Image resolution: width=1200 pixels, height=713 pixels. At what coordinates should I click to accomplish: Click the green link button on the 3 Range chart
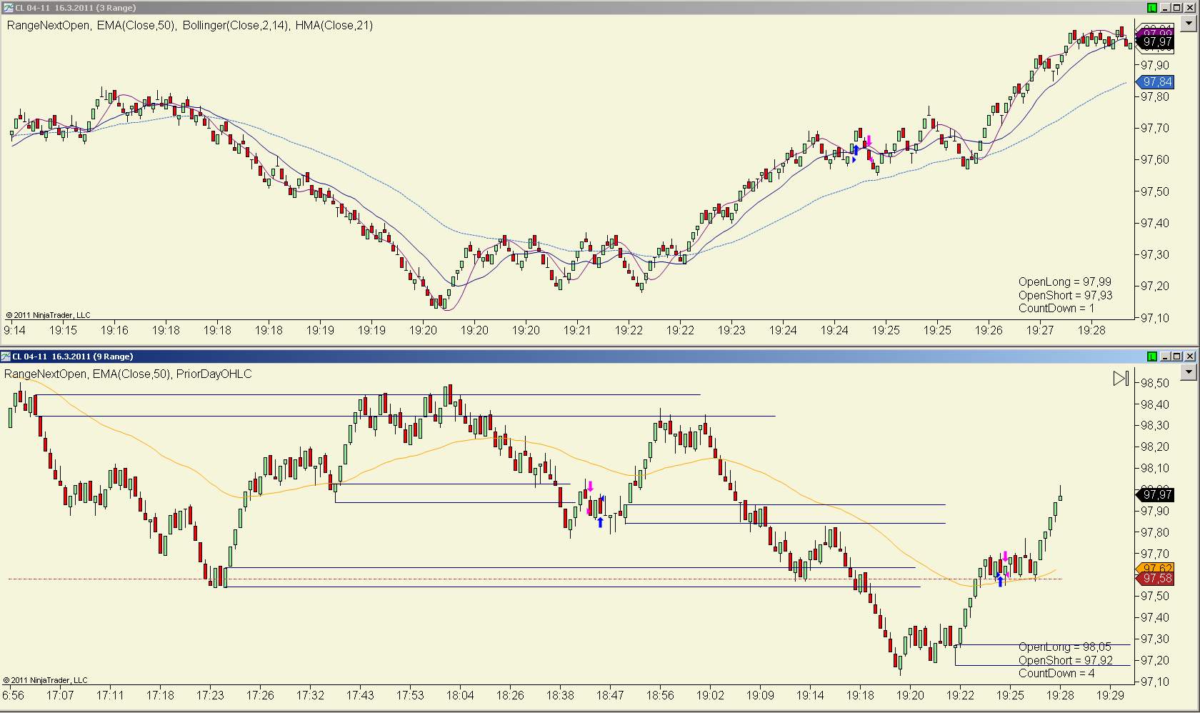tap(1152, 8)
